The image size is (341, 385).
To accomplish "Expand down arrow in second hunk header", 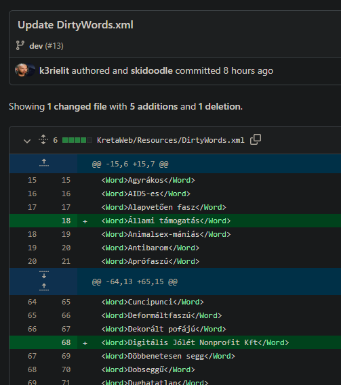I will 44,275.
